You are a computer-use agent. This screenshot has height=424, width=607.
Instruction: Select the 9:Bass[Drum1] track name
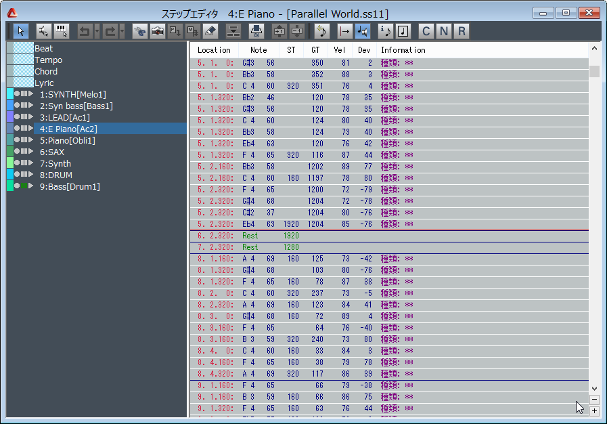pyautogui.click(x=70, y=186)
